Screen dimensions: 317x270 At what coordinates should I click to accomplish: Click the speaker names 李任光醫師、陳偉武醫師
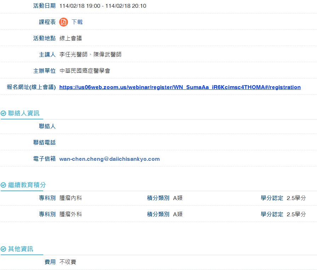pyautogui.click(x=90, y=54)
